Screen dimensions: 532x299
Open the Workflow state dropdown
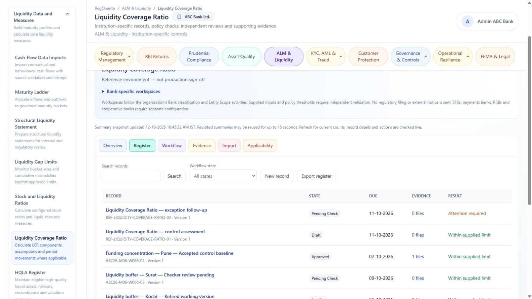(223, 176)
